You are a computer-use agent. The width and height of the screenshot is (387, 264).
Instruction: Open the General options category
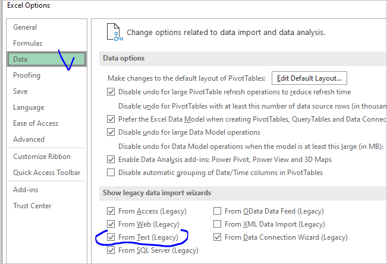(x=25, y=27)
